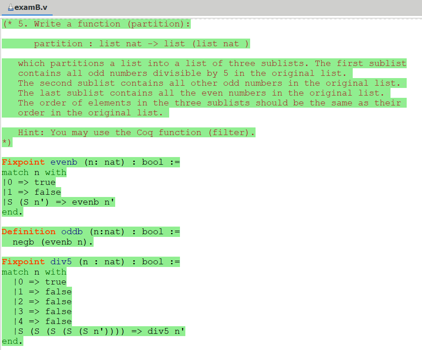Place cursor on the evenb function name declaration
This screenshot has width=422, height=350.
[63, 162]
